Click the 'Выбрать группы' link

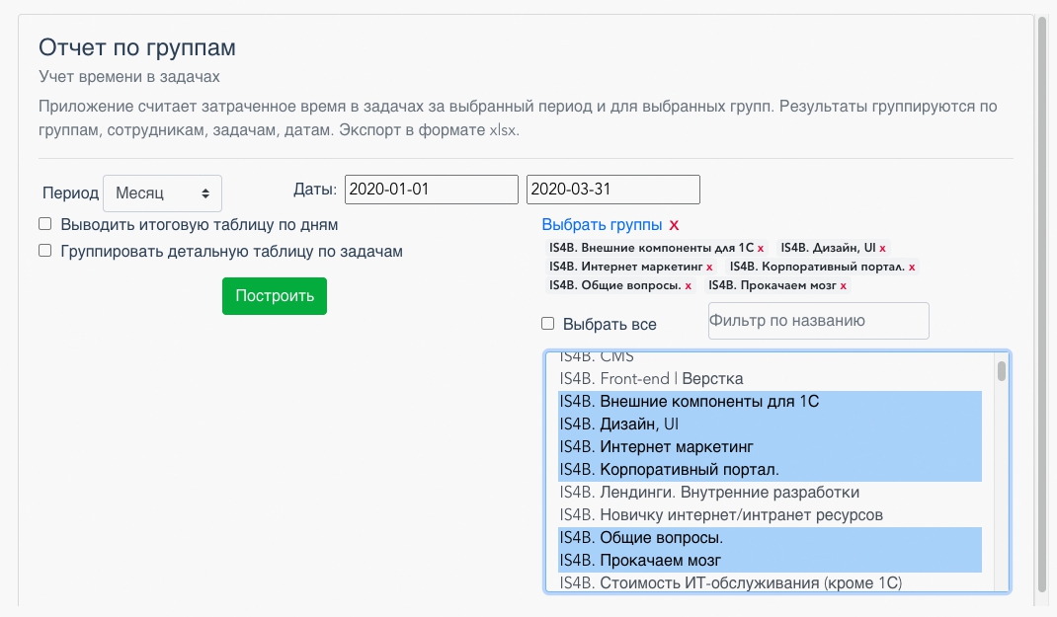(602, 225)
